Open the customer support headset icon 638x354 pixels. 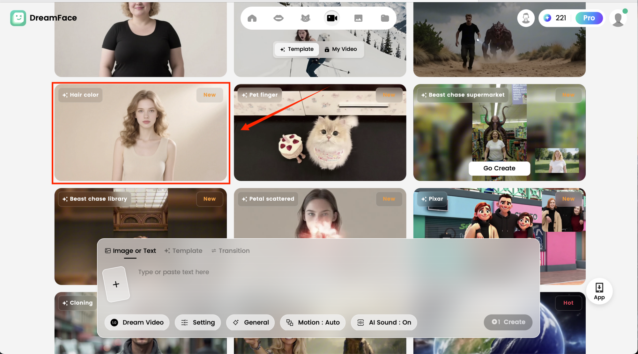[x=526, y=18]
